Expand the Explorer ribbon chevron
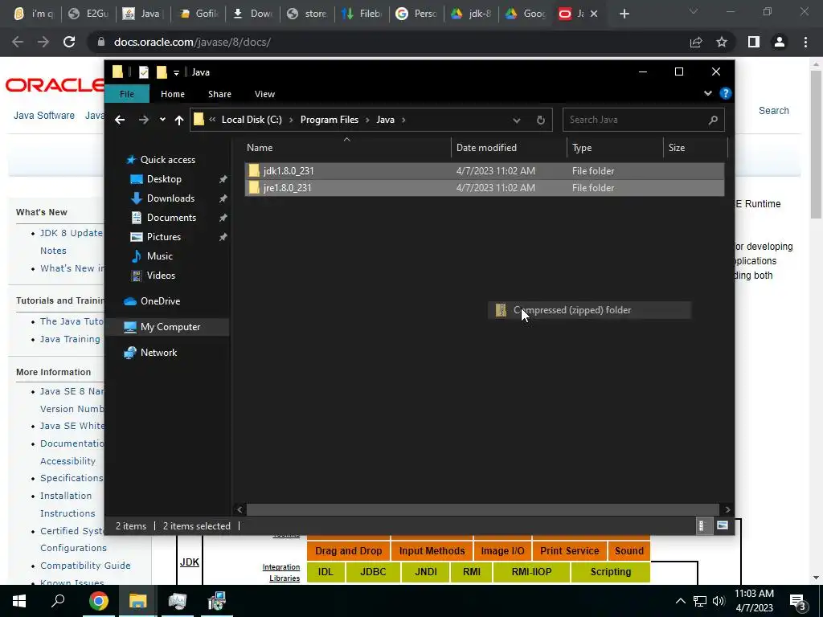 coord(707,93)
